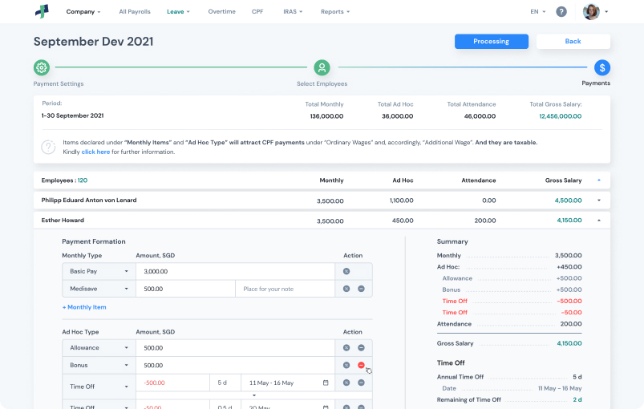Open the Bonus type dropdown
The image size is (644, 409).
pos(99,365)
